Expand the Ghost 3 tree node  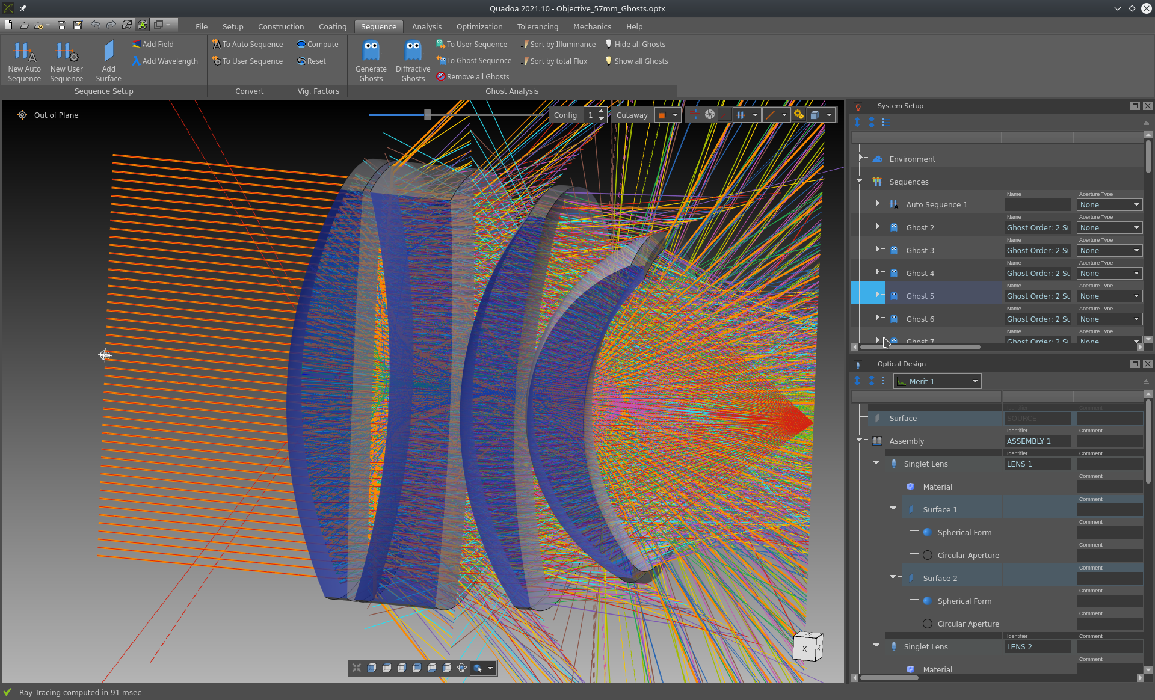tap(877, 249)
